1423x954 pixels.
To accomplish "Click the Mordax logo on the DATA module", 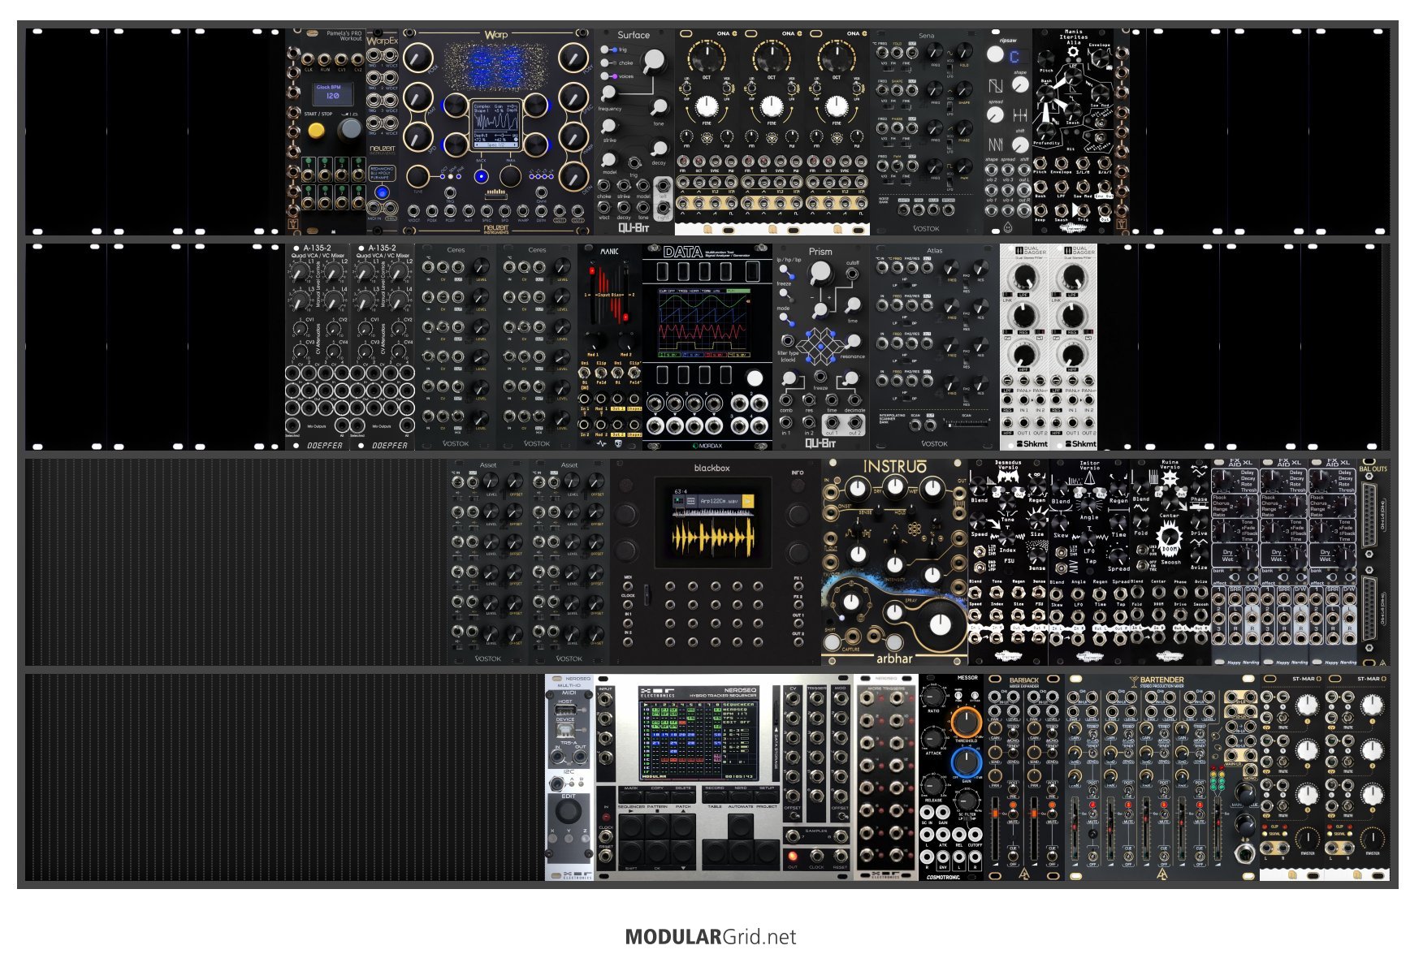I will (x=707, y=445).
